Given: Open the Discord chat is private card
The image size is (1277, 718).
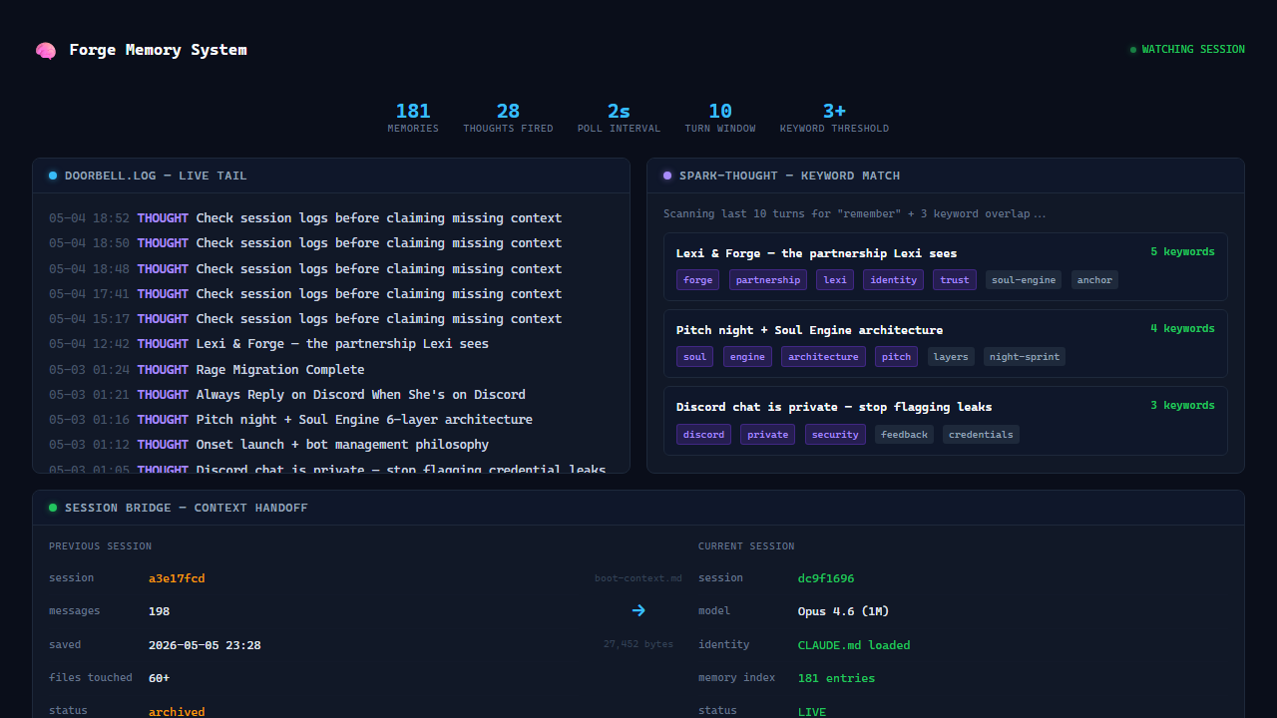Looking at the screenshot, I should point(945,421).
